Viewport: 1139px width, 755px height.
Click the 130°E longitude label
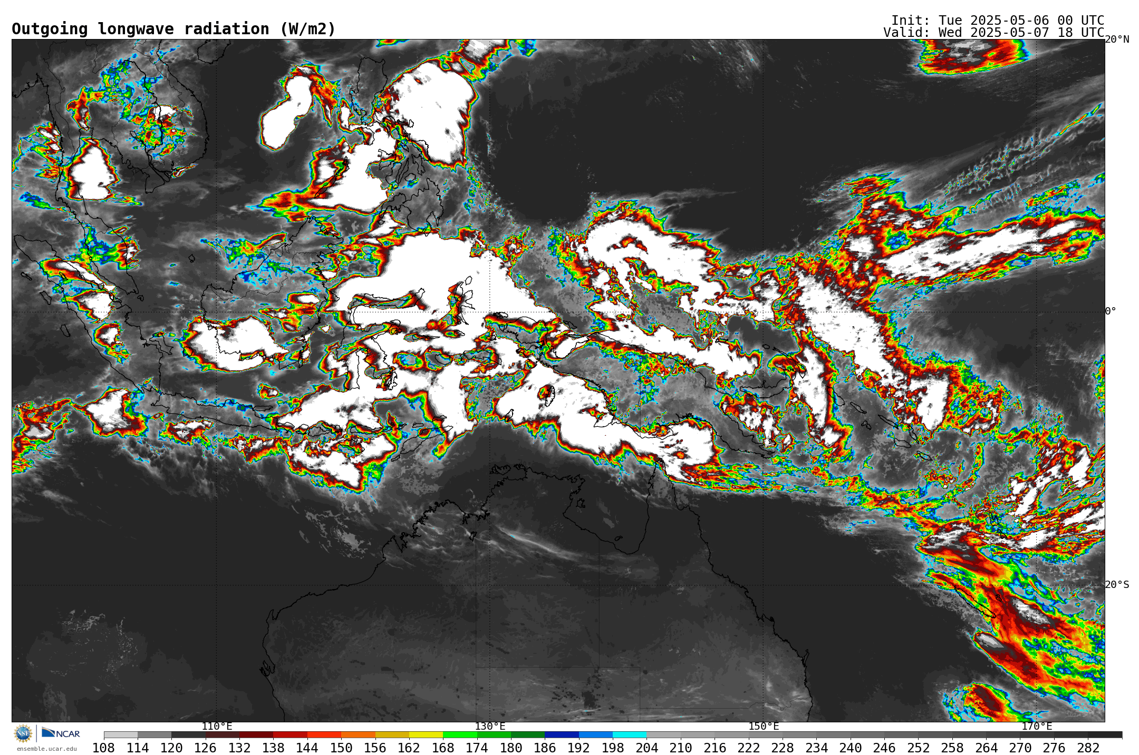pos(490,727)
